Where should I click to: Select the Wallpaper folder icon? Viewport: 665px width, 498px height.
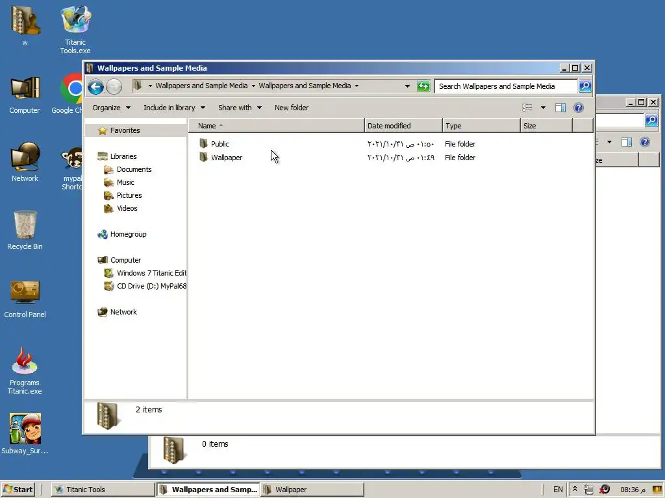[203, 157]
